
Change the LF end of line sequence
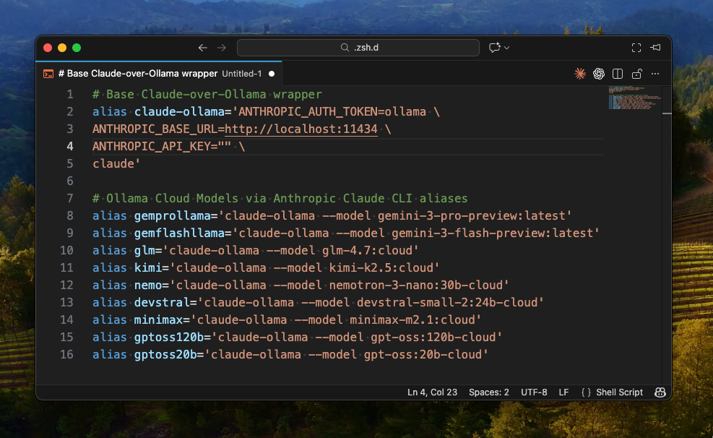click(x=563, y=392)
